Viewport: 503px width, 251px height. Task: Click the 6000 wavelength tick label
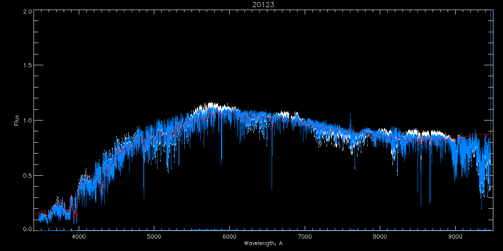229,237
